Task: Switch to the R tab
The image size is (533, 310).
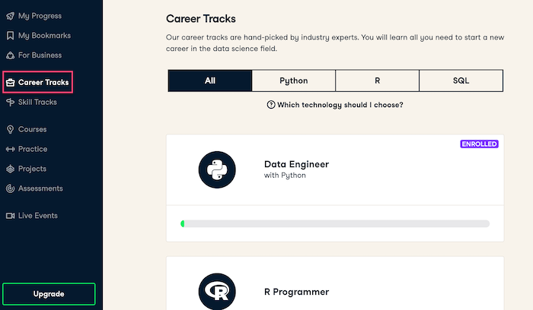Action: [x=378, y=81]
